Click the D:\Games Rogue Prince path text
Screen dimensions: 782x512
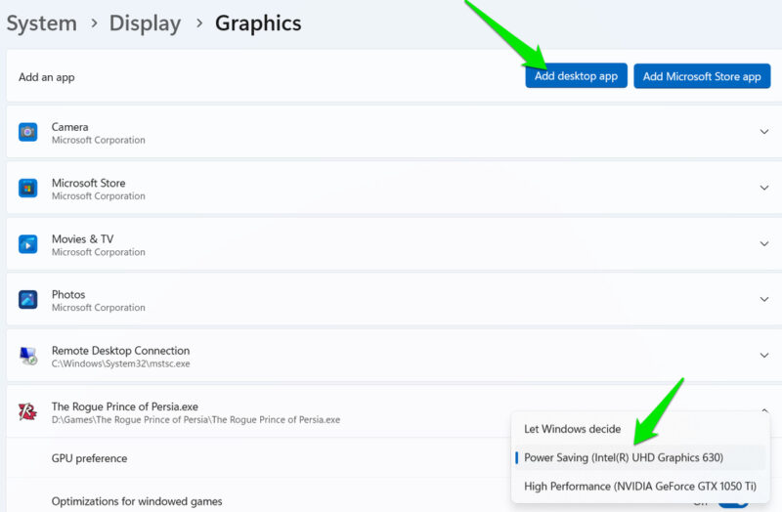(x=196, y=420)
